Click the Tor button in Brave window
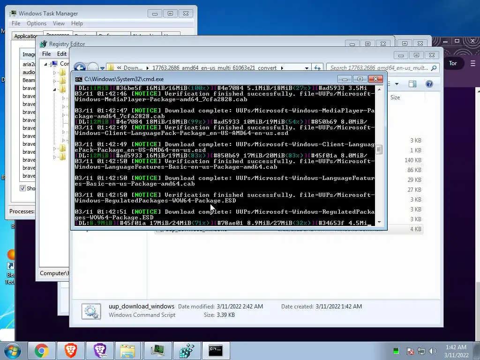This screenshot has width=480, height=360. [453, 63]
